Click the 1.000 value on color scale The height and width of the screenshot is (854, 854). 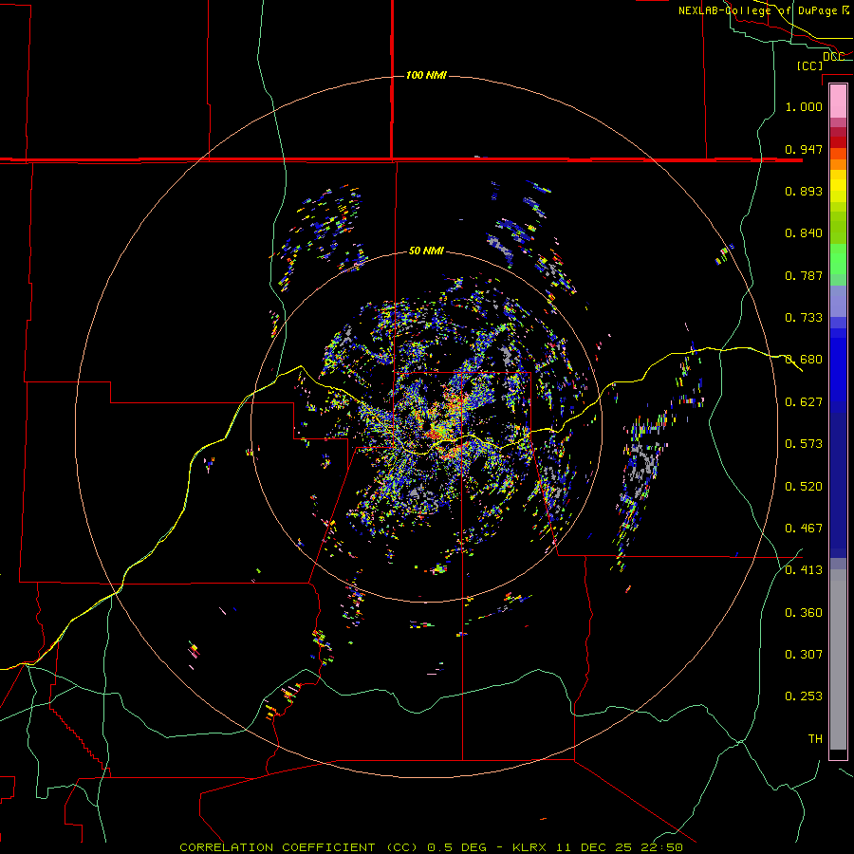[804, 106]
